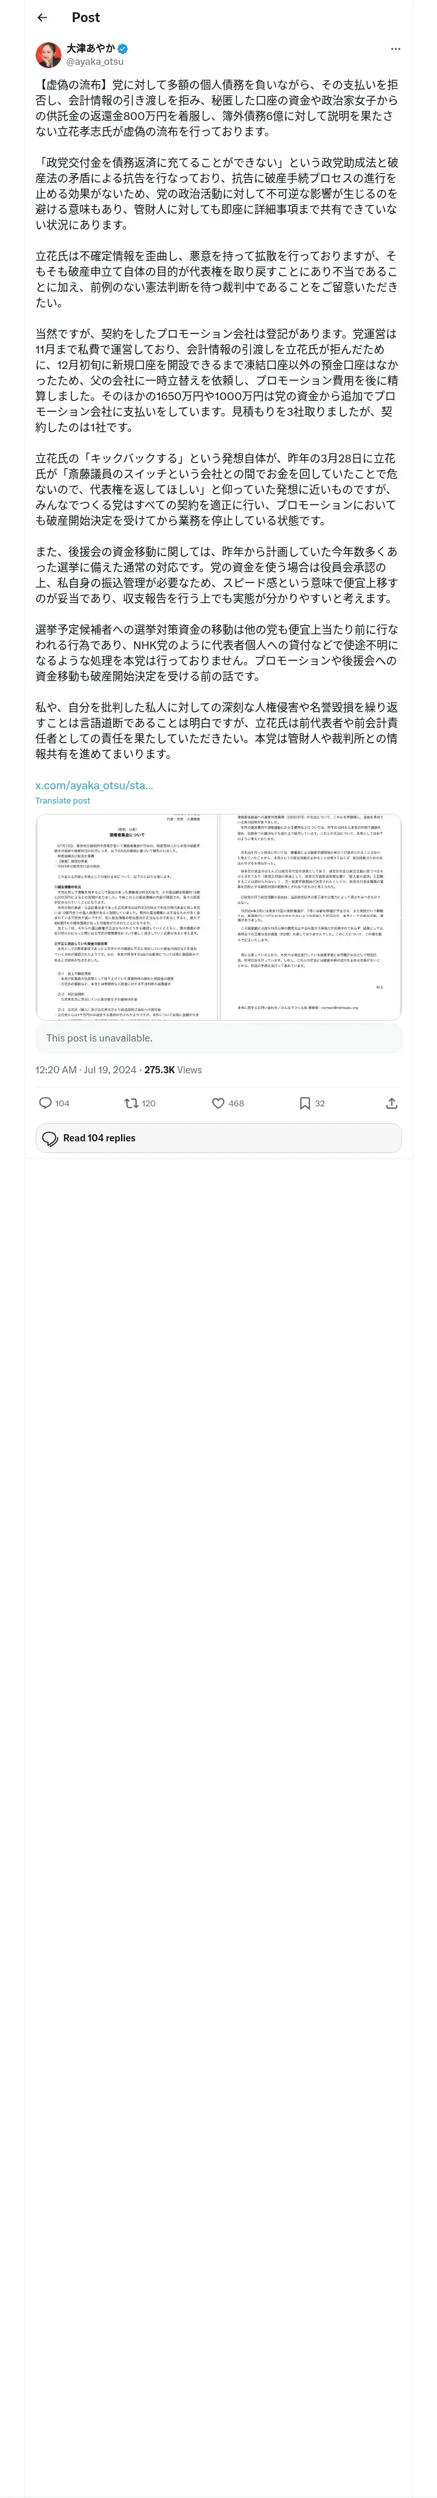This screenshot has height=2498, width=437.
Task: View the 275.3K Views analytics
Action: (x=172, y=1069)
